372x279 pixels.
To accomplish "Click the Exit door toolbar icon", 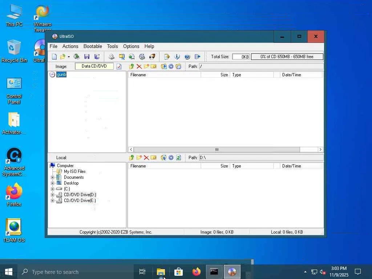I will [197, 57].
